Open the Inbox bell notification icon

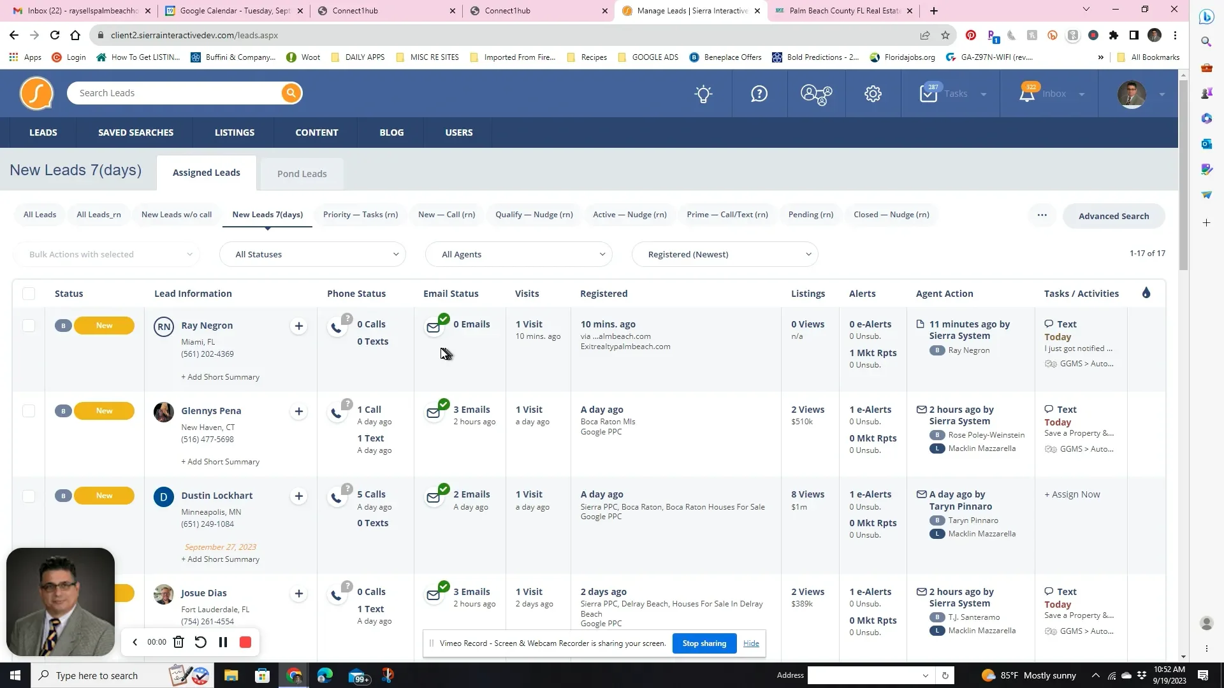(x=1027, y=94)
